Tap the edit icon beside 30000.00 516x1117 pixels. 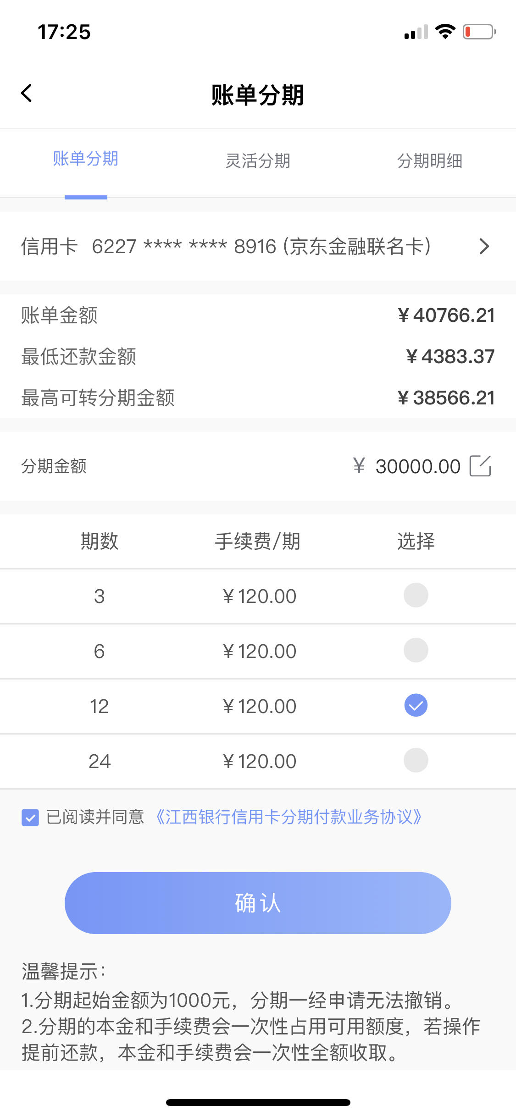click(x=480, y=466)
